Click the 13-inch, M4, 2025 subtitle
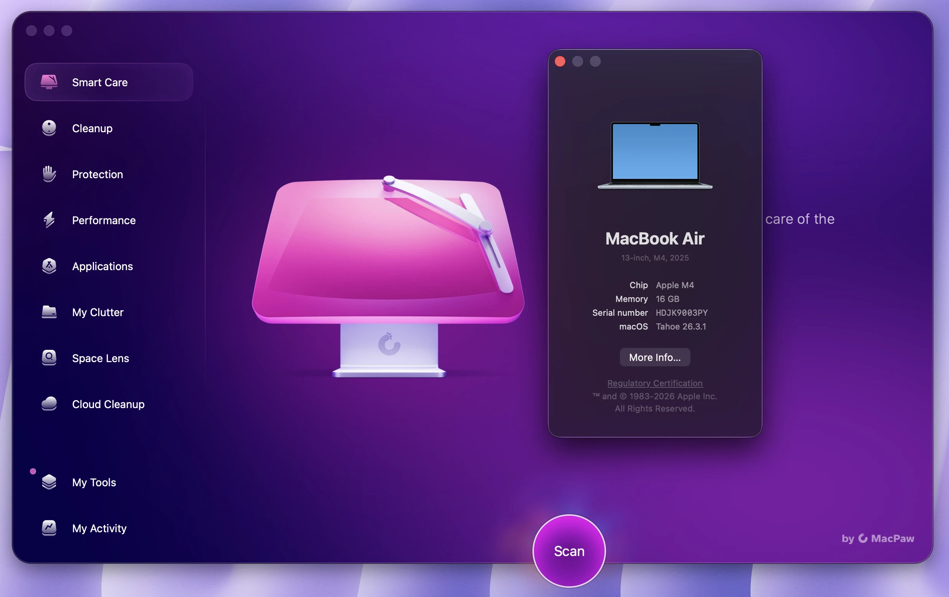 click(x=655, y=257)
